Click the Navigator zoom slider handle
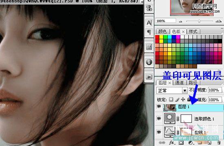 (x=199, y=21)
